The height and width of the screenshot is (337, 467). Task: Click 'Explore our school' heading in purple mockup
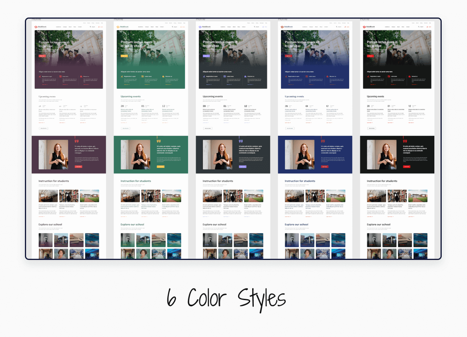click(x=50, y=225)
